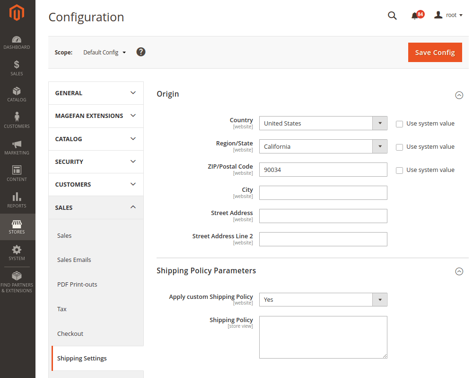473x378 pixels.
Task: Check Use system value for Country
Action: coord(400,124)
